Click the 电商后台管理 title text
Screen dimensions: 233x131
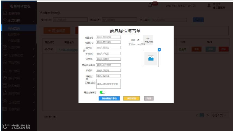pyautogui.click(x=20, y=6)
